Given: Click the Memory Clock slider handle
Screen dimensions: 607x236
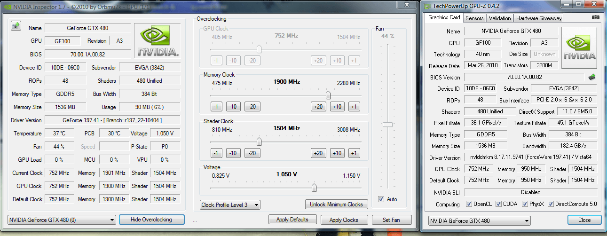Looking at the screenshot, I should [328, 95].
